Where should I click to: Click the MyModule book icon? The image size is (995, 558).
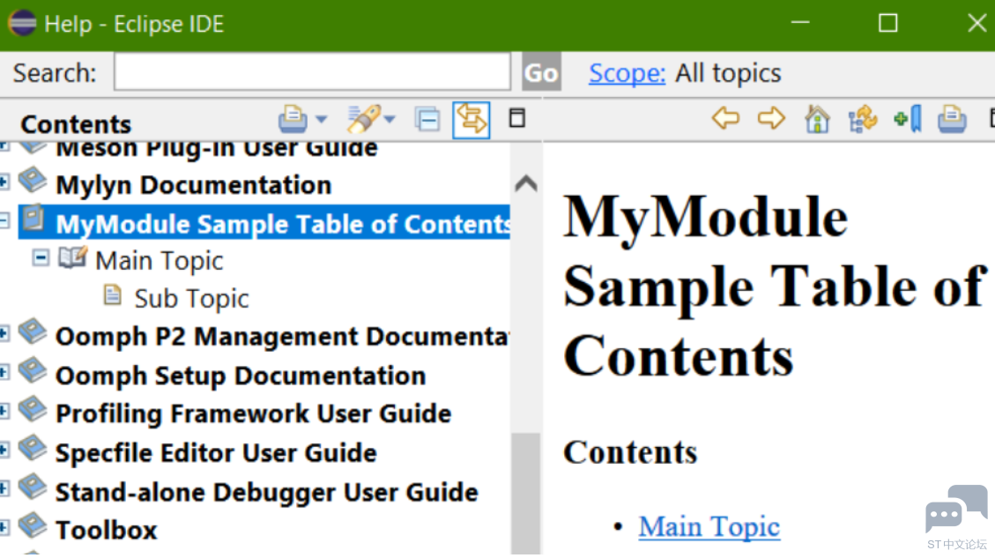[33, 219]
